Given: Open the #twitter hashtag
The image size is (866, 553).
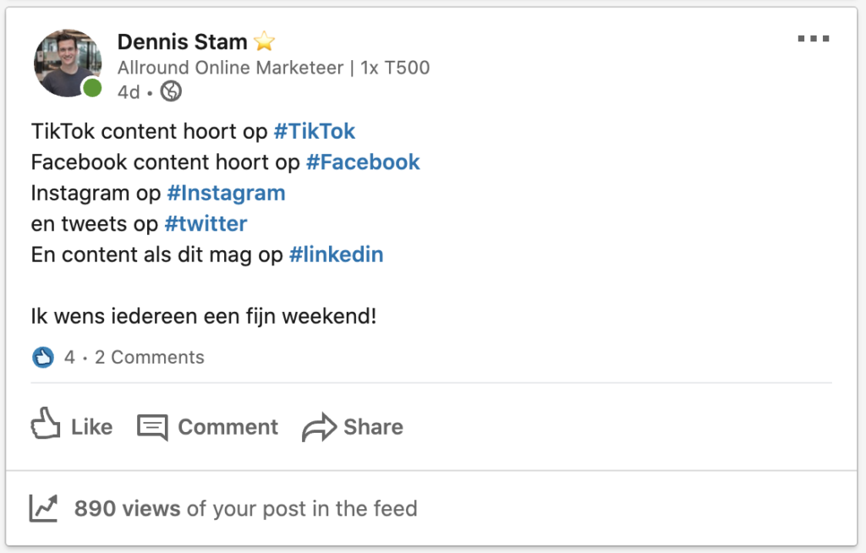Looking at the screenshot, I should coord(206,224).
